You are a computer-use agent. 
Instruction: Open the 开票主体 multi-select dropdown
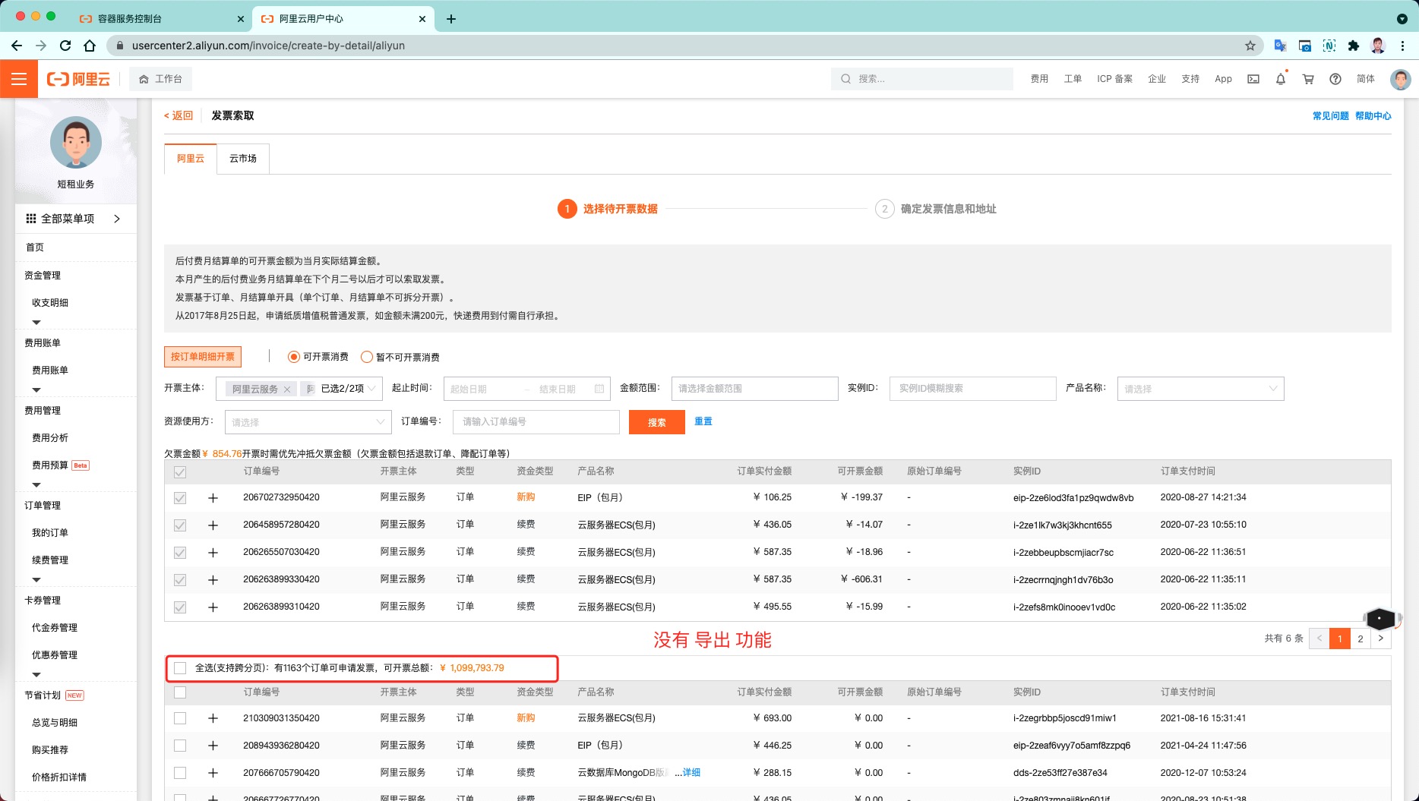coord(299,389)
